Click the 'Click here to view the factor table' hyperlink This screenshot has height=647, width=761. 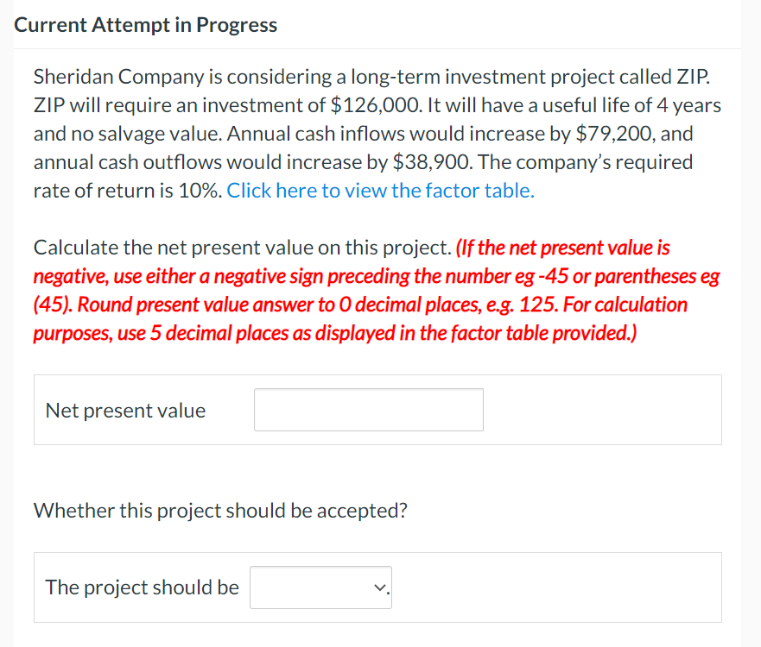point(380,190)
